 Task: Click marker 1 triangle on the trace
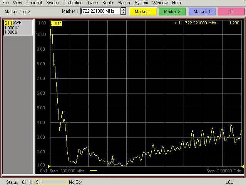[x=112, y=161]
